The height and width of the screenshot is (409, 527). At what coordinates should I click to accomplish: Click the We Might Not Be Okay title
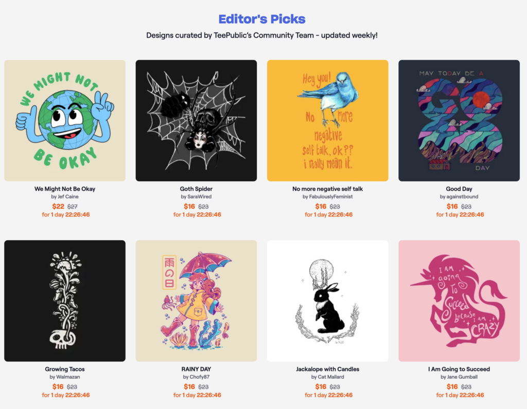pos(65,189)
